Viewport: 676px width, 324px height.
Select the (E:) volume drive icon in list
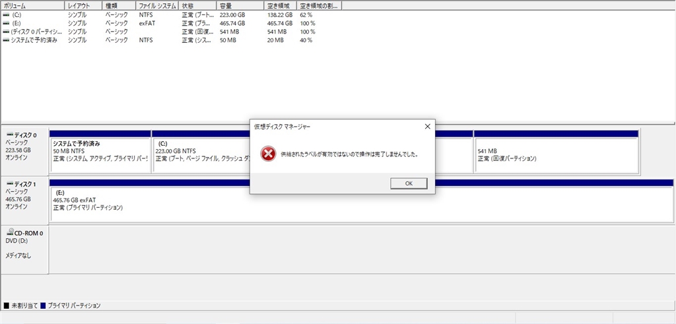5,23
